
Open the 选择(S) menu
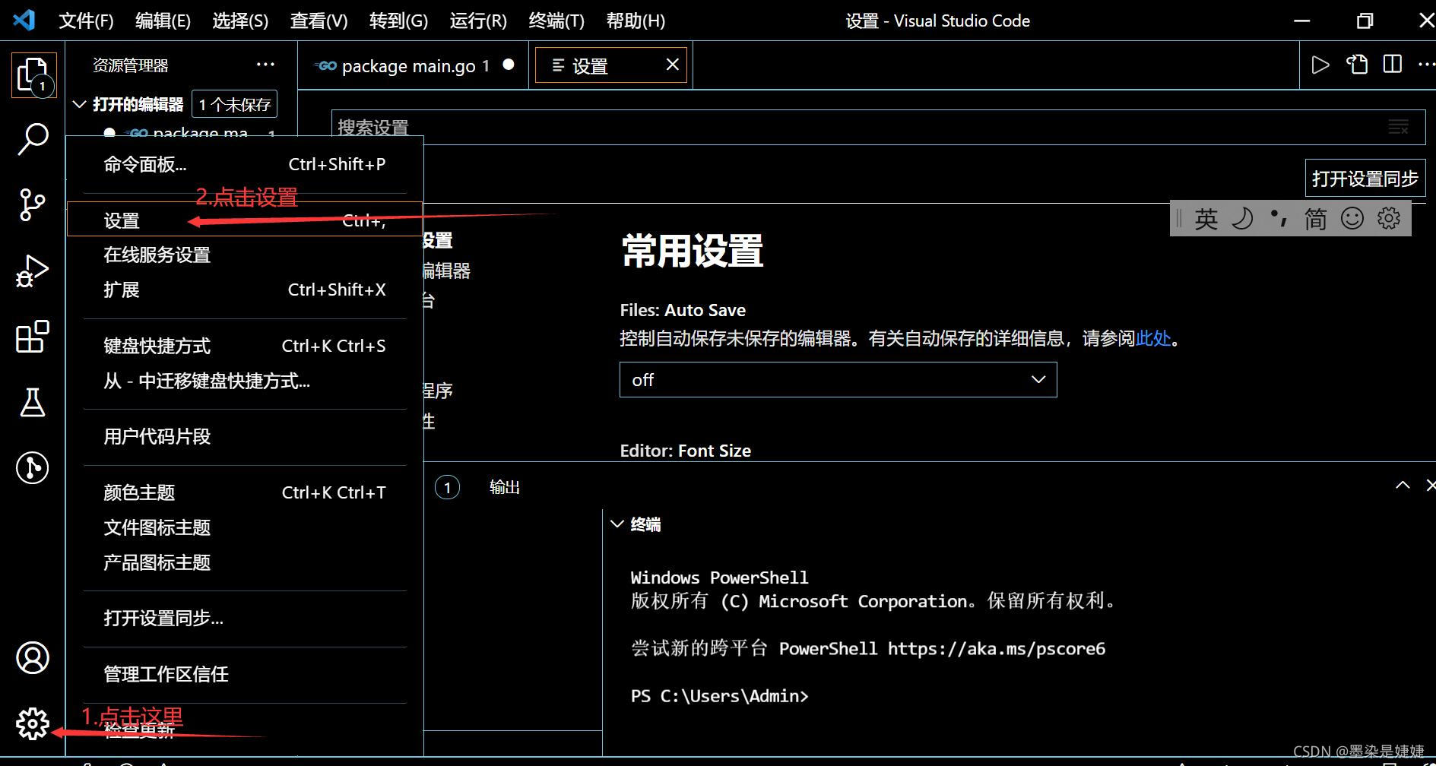[x=240, y=21]
